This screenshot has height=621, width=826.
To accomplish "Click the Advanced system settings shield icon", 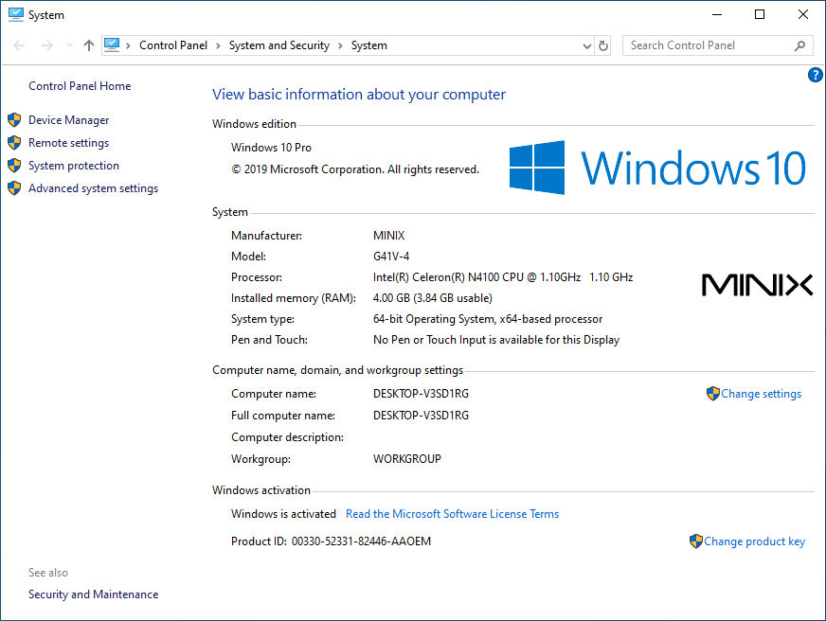I will [14, 187].
